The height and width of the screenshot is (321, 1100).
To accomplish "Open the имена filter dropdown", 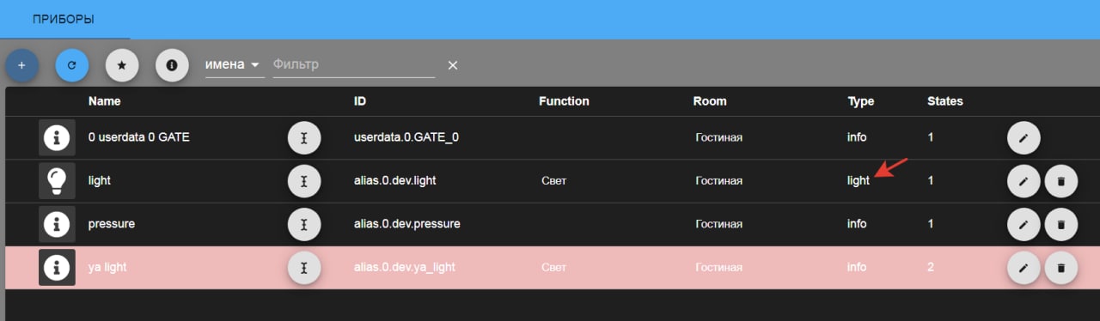I will 235,64.
